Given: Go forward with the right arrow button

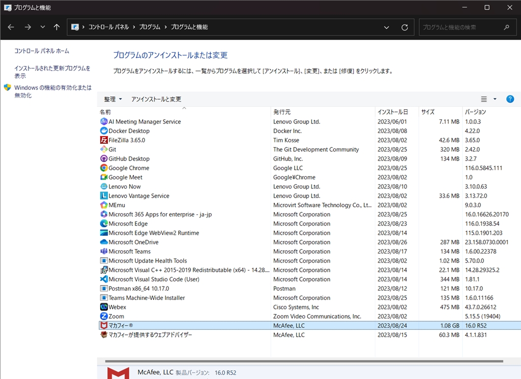Looking at the screenshot, I should click(x=28, y=27).
